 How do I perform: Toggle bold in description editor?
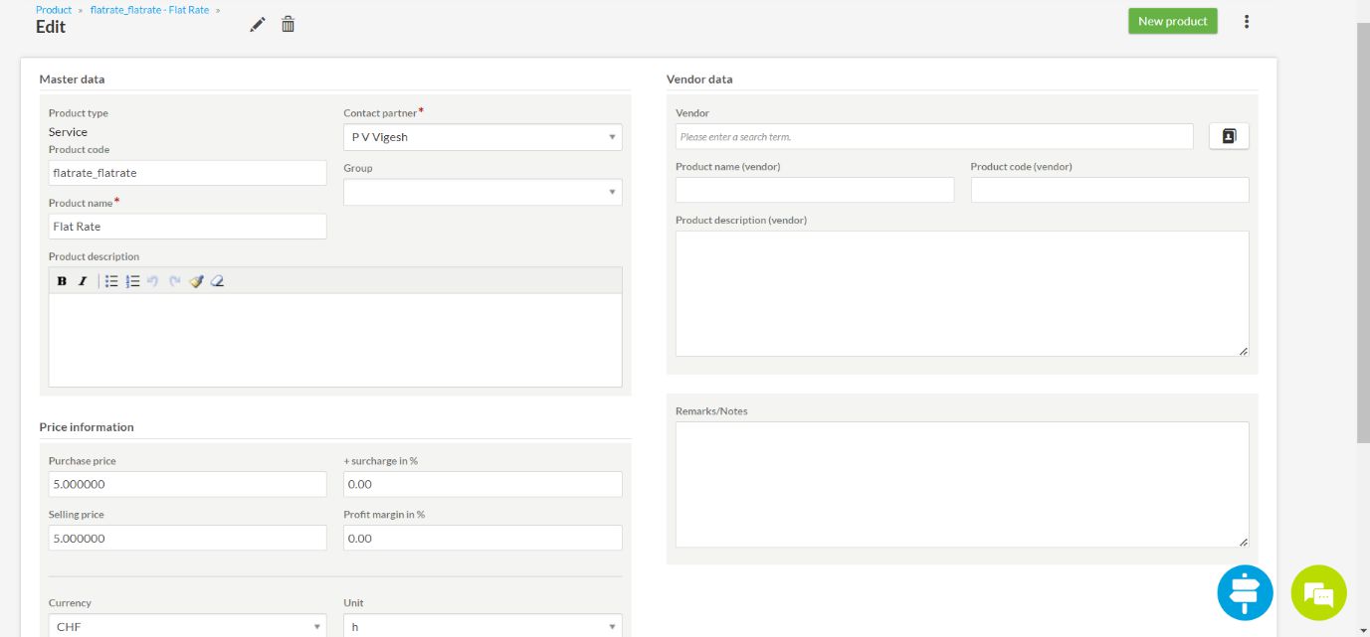pyautogui.click(x=62, y=281)
